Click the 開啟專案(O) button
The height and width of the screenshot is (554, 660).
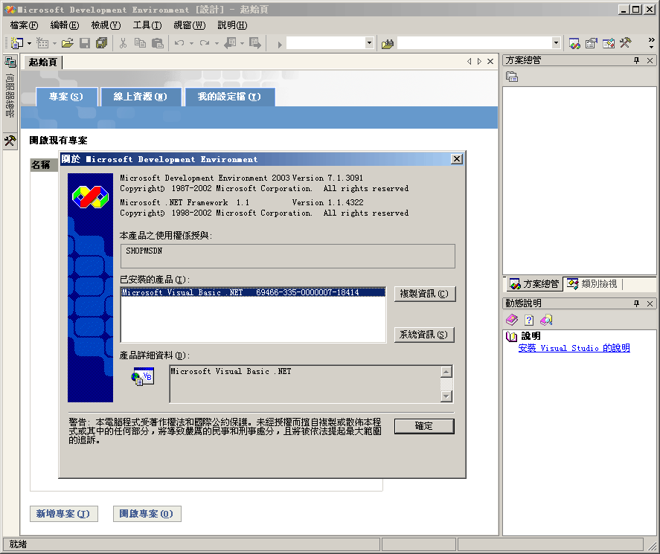147,514
